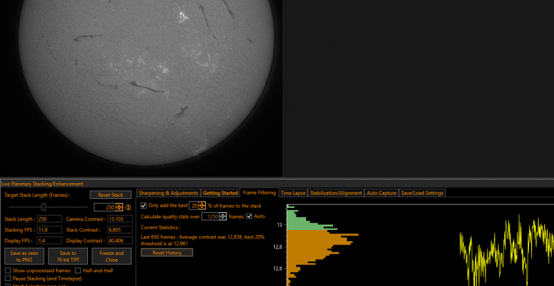Enable Show unprocessed frames
554x286 pixels.
(x=8, y=271)
